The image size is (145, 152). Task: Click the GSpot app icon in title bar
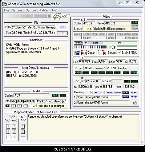pos(4,4)
